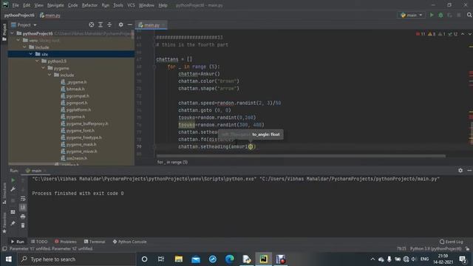
Task: Clear console with the trash icon
Action: (23, 225)
